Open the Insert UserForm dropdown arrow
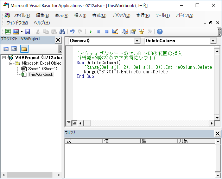The width and height of the screenshot is (222, 179). [x=21, y=32]
